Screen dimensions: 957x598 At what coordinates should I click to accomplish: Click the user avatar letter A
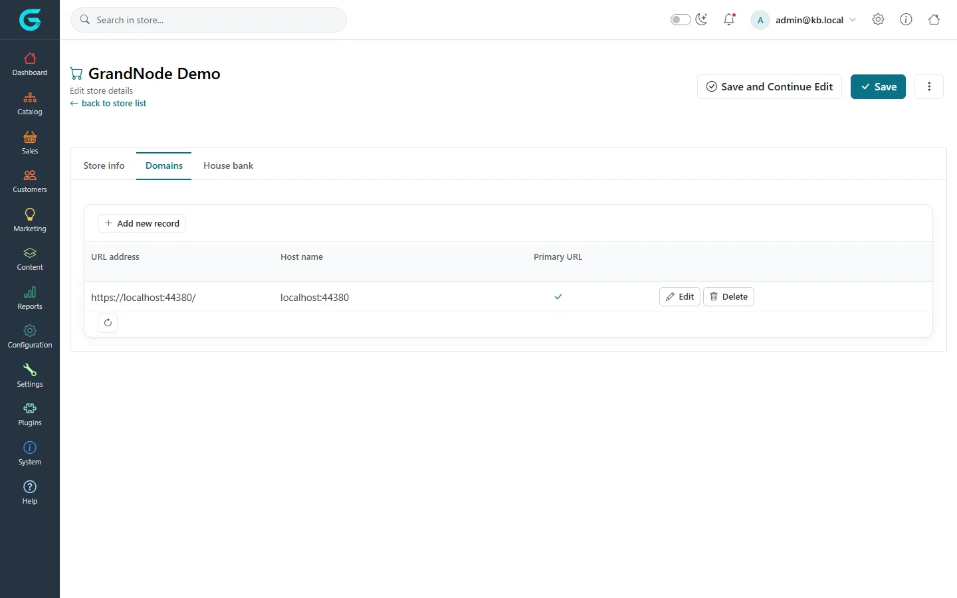click(760, 20)
